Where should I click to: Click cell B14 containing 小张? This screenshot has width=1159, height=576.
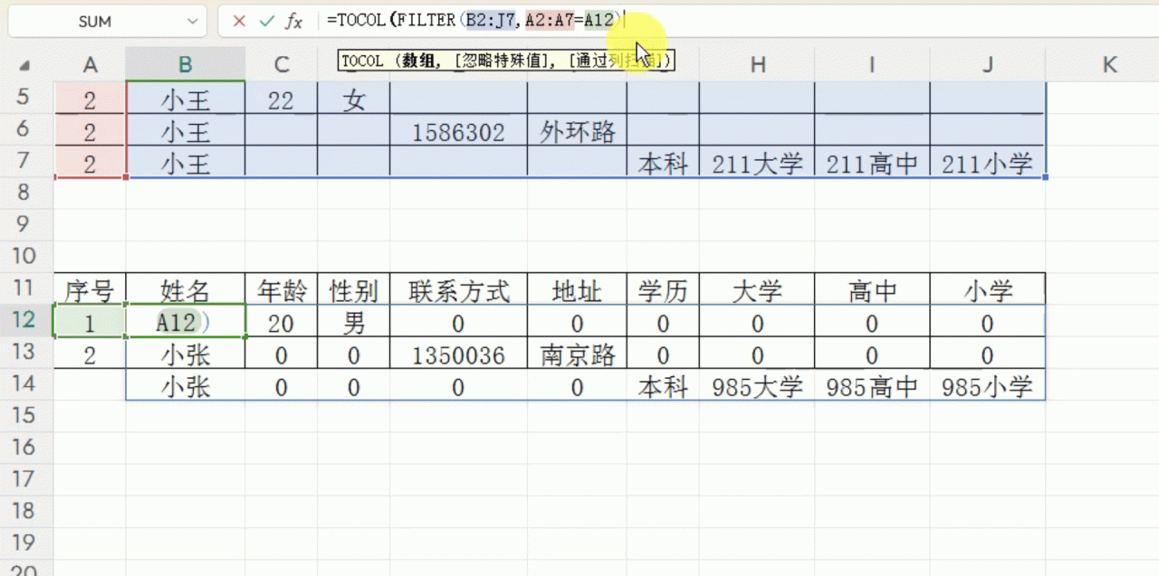[185, 386]
